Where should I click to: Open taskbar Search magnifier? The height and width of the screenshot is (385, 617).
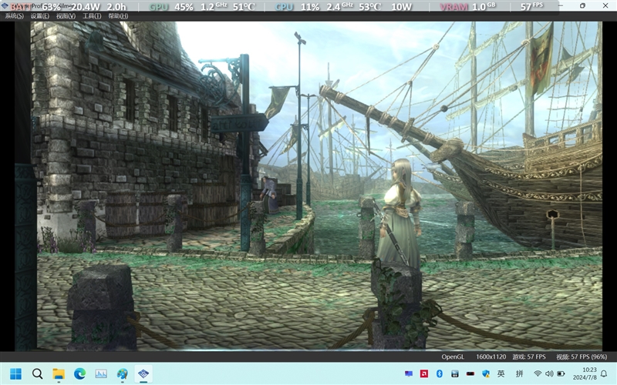[x=37, y=373]
